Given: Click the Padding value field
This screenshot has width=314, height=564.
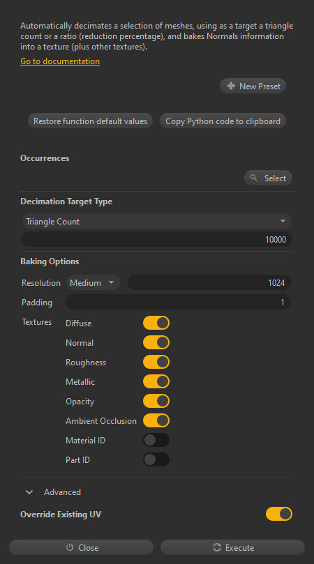Looking at the screenshot, I should click(x=178, y=302).
